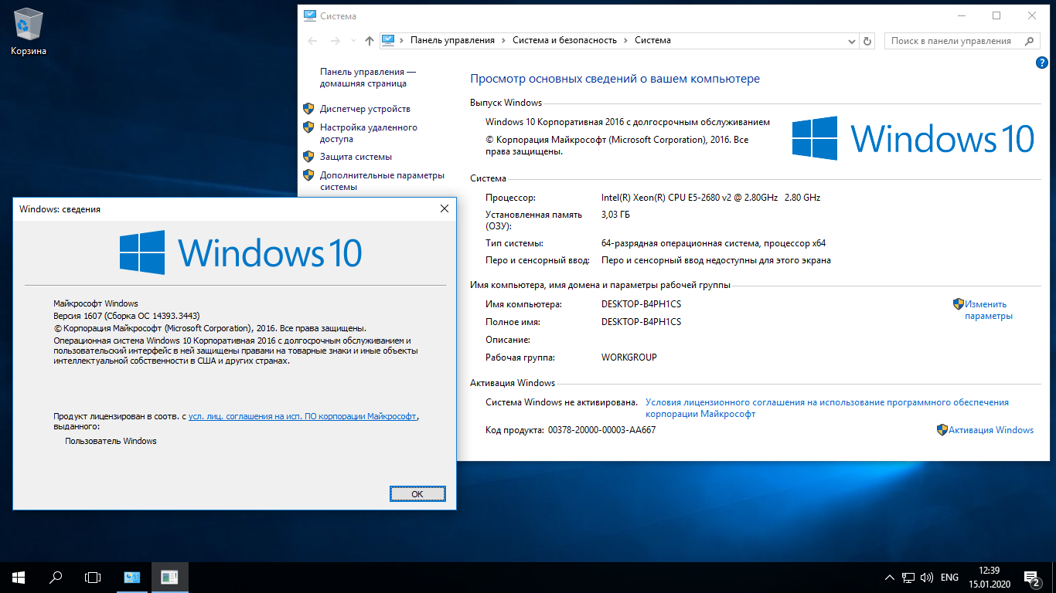Switch input language from ENG
Image resolution: width=1056 pixels, height=593 pixels.
tap(949, 578)
